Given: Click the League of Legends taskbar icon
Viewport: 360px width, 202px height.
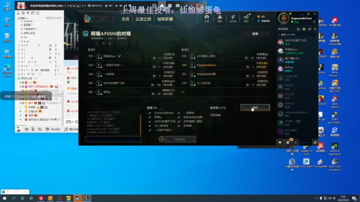Looking at the screenshot, I should coord(87,198).
